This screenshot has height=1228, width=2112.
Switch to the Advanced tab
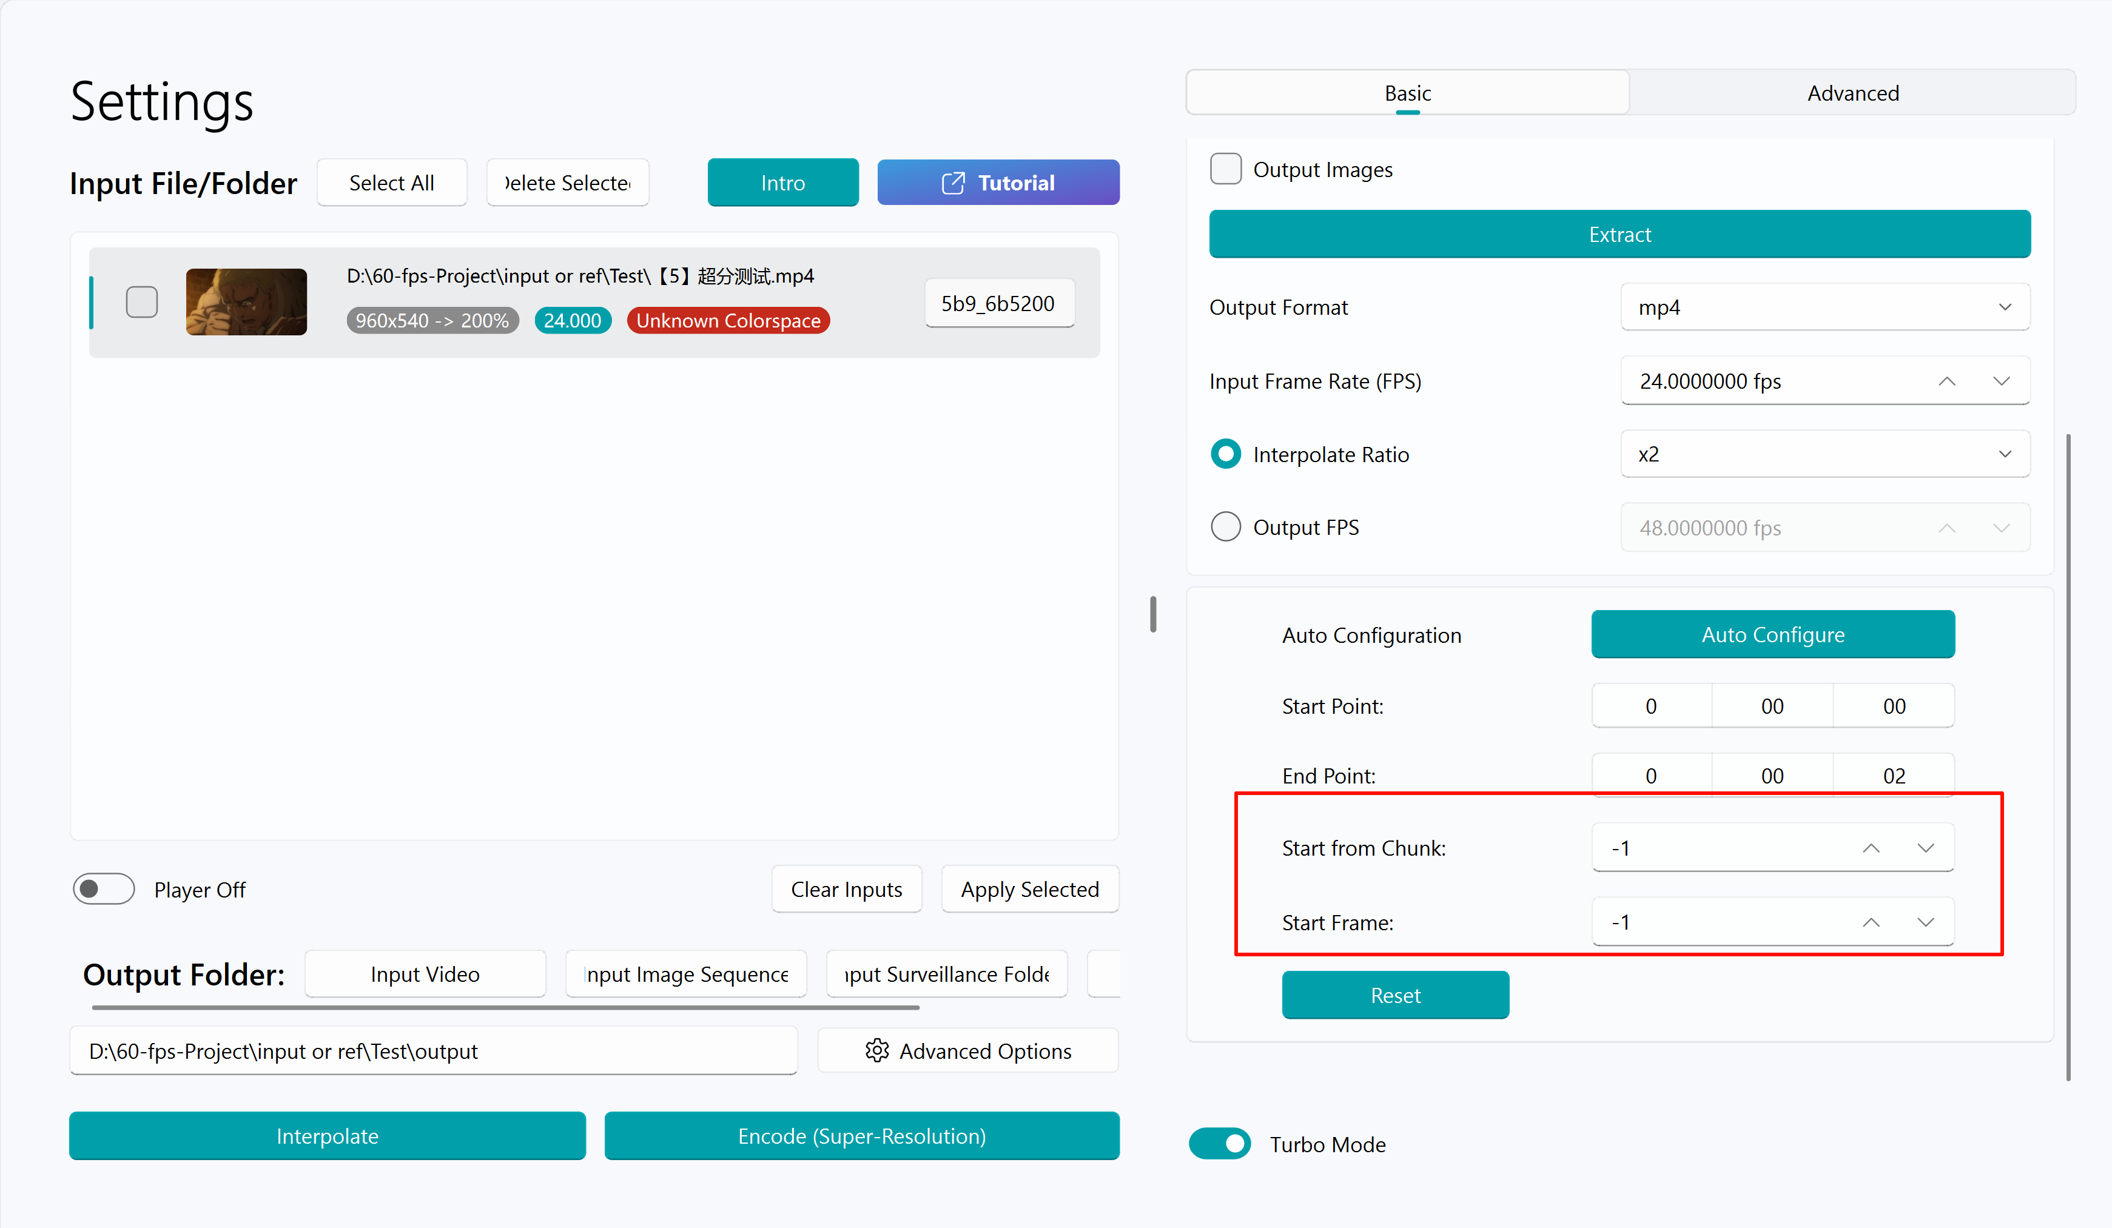[x=1853, y=93]
